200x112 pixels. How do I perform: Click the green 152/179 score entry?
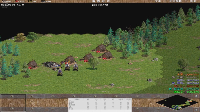pyautogui.click(x=186, y=92)
